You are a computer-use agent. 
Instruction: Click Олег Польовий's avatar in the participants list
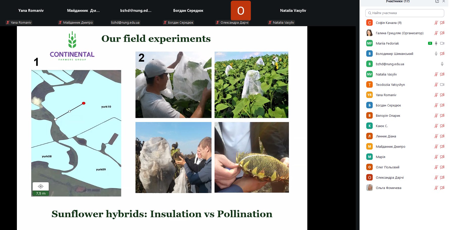369,167
